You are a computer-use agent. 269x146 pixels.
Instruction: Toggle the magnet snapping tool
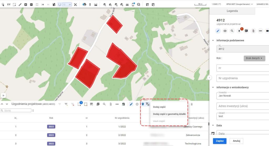pos(59,4)
